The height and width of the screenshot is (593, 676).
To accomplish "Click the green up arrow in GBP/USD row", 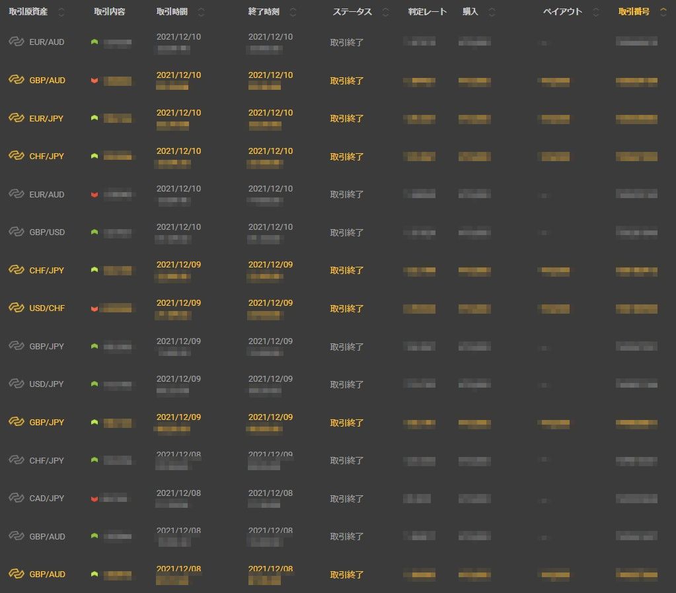I will (x=94, y=232).
